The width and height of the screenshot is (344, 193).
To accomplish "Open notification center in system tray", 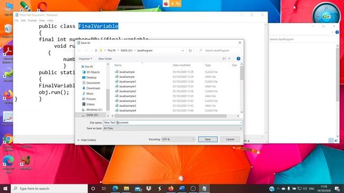I will tap(337, 188).
